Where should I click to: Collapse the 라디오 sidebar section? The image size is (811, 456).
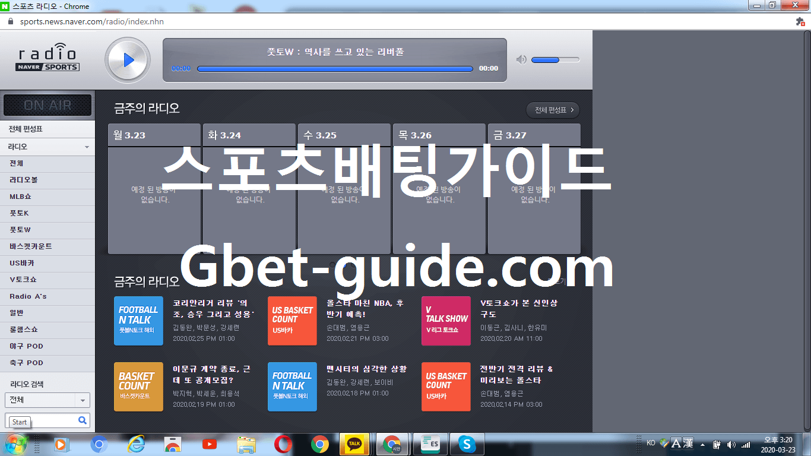[47, 147]
